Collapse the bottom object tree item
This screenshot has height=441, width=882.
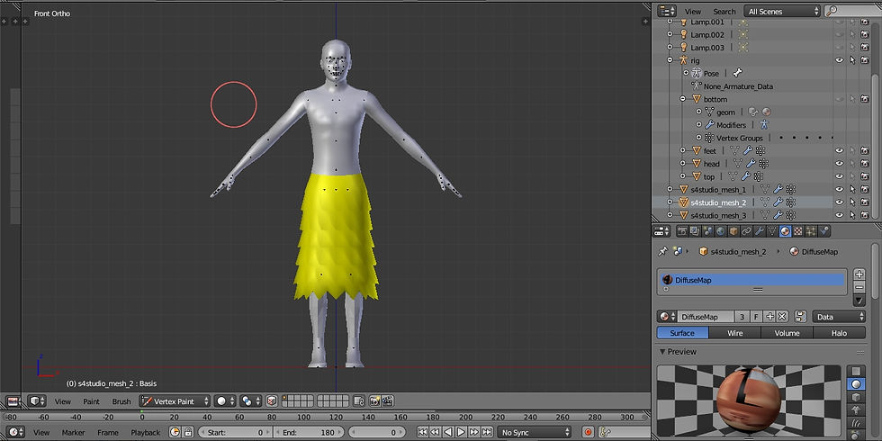[x=683, y=99]
